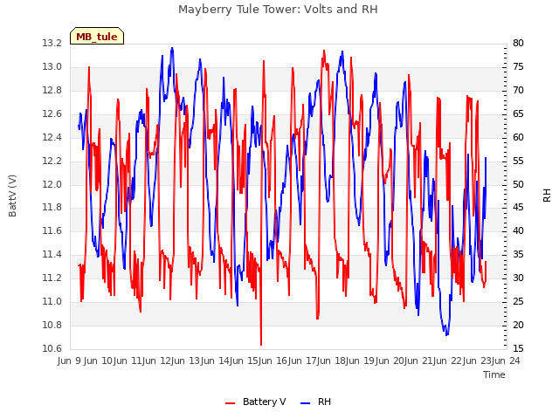559x419 pixels.
Task: Click the 35 RH tick label
Action: coord(518,254)
